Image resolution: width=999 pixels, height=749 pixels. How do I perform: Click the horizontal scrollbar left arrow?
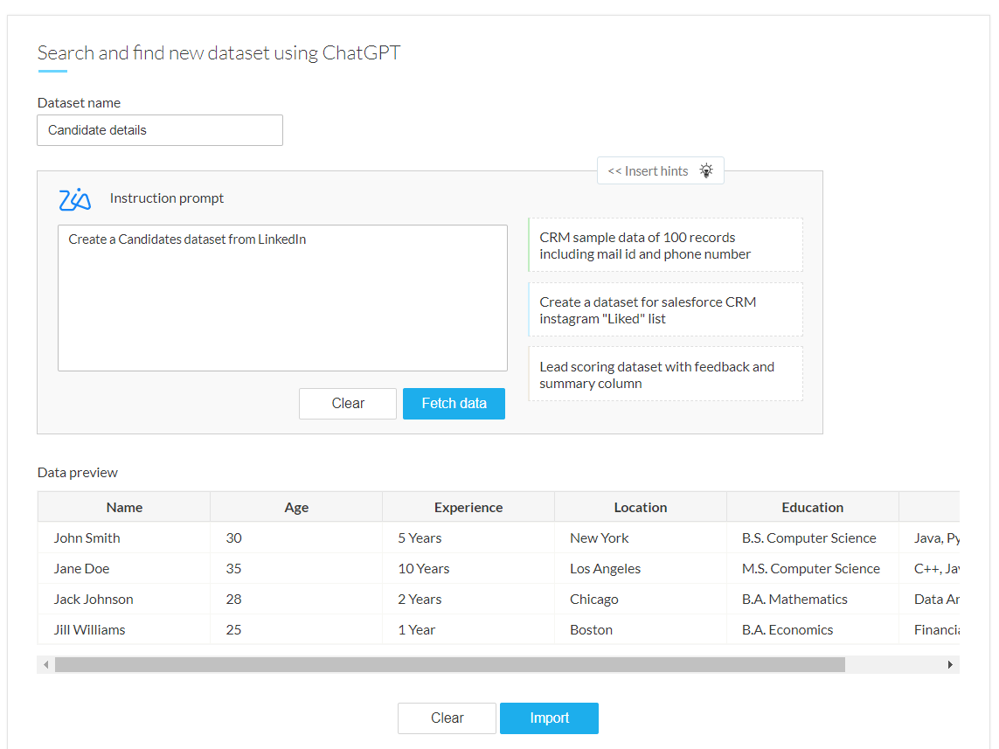click(46, 665)
